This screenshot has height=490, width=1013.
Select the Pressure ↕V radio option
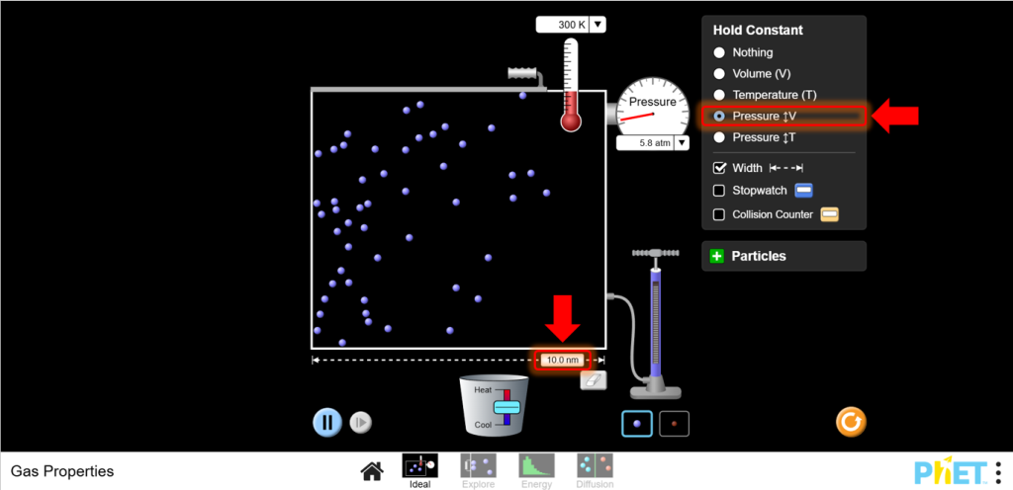point(719,116)
